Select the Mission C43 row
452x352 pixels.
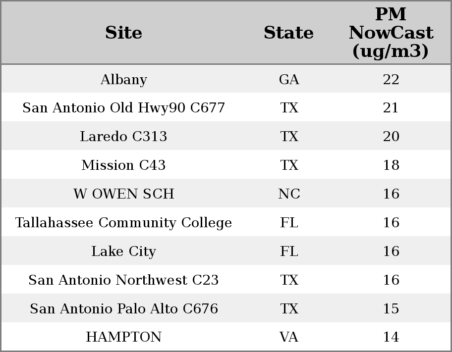point(123,165)
